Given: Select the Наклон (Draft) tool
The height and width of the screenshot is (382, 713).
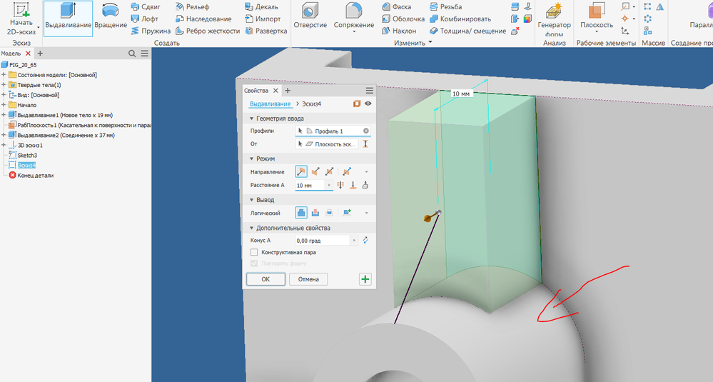Looking at the screenshot, I should click(x=399, y=31).
